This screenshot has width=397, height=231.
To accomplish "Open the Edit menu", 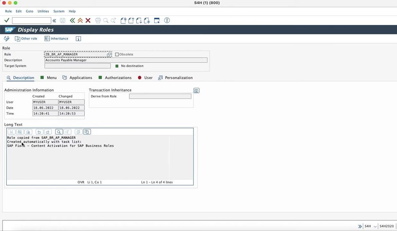I will coord(19,11).
